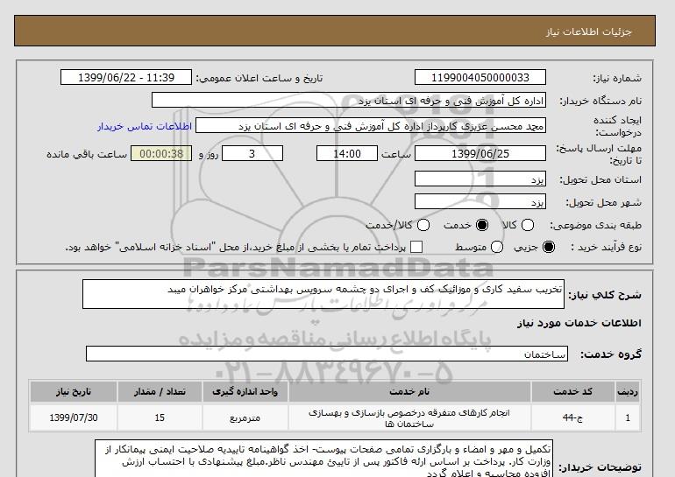The image size is (675, 477).
Task: Click the service group field ساختمان
Action: 327,354
